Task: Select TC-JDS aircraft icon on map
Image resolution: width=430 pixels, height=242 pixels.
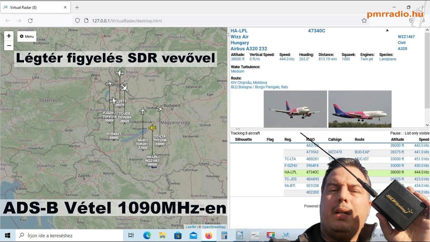Action: [124, 88]
